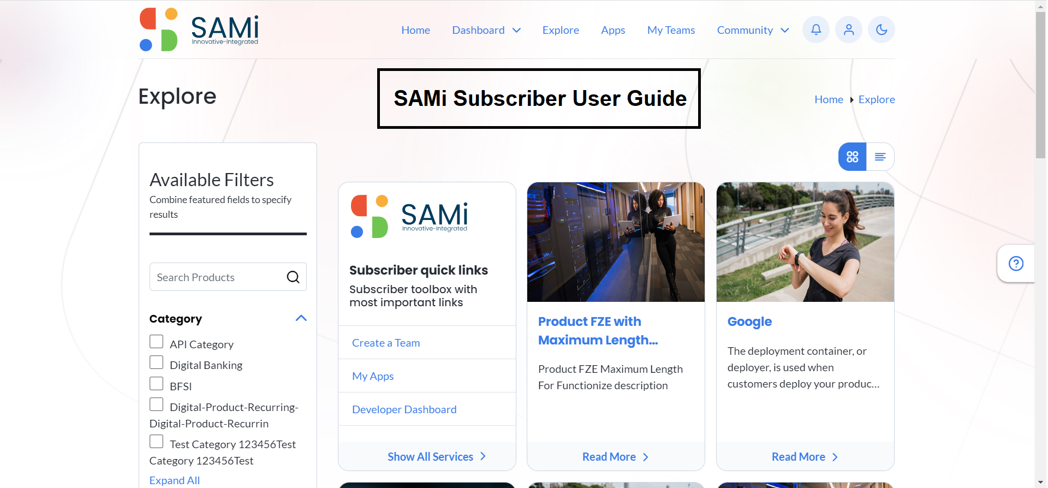
Task: Click Home breadcrumb link
Action: point(829,99)
